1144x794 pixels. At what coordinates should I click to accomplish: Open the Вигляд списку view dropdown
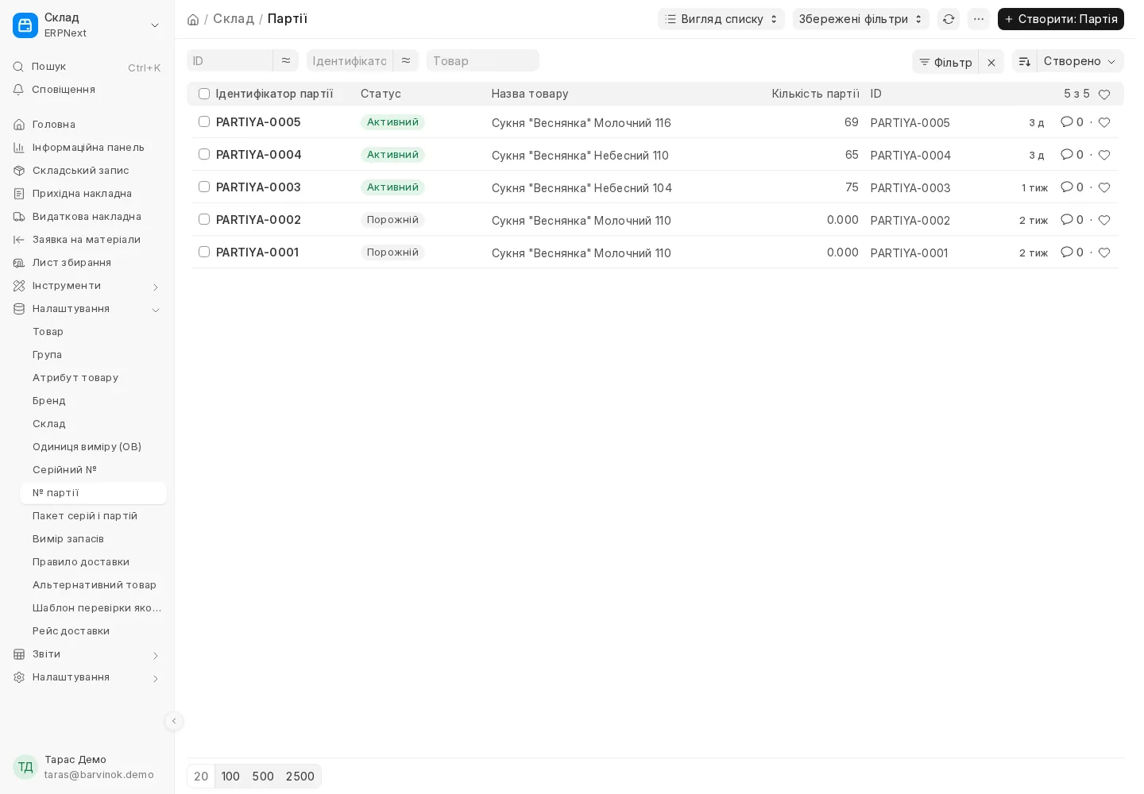click(721, 19)
